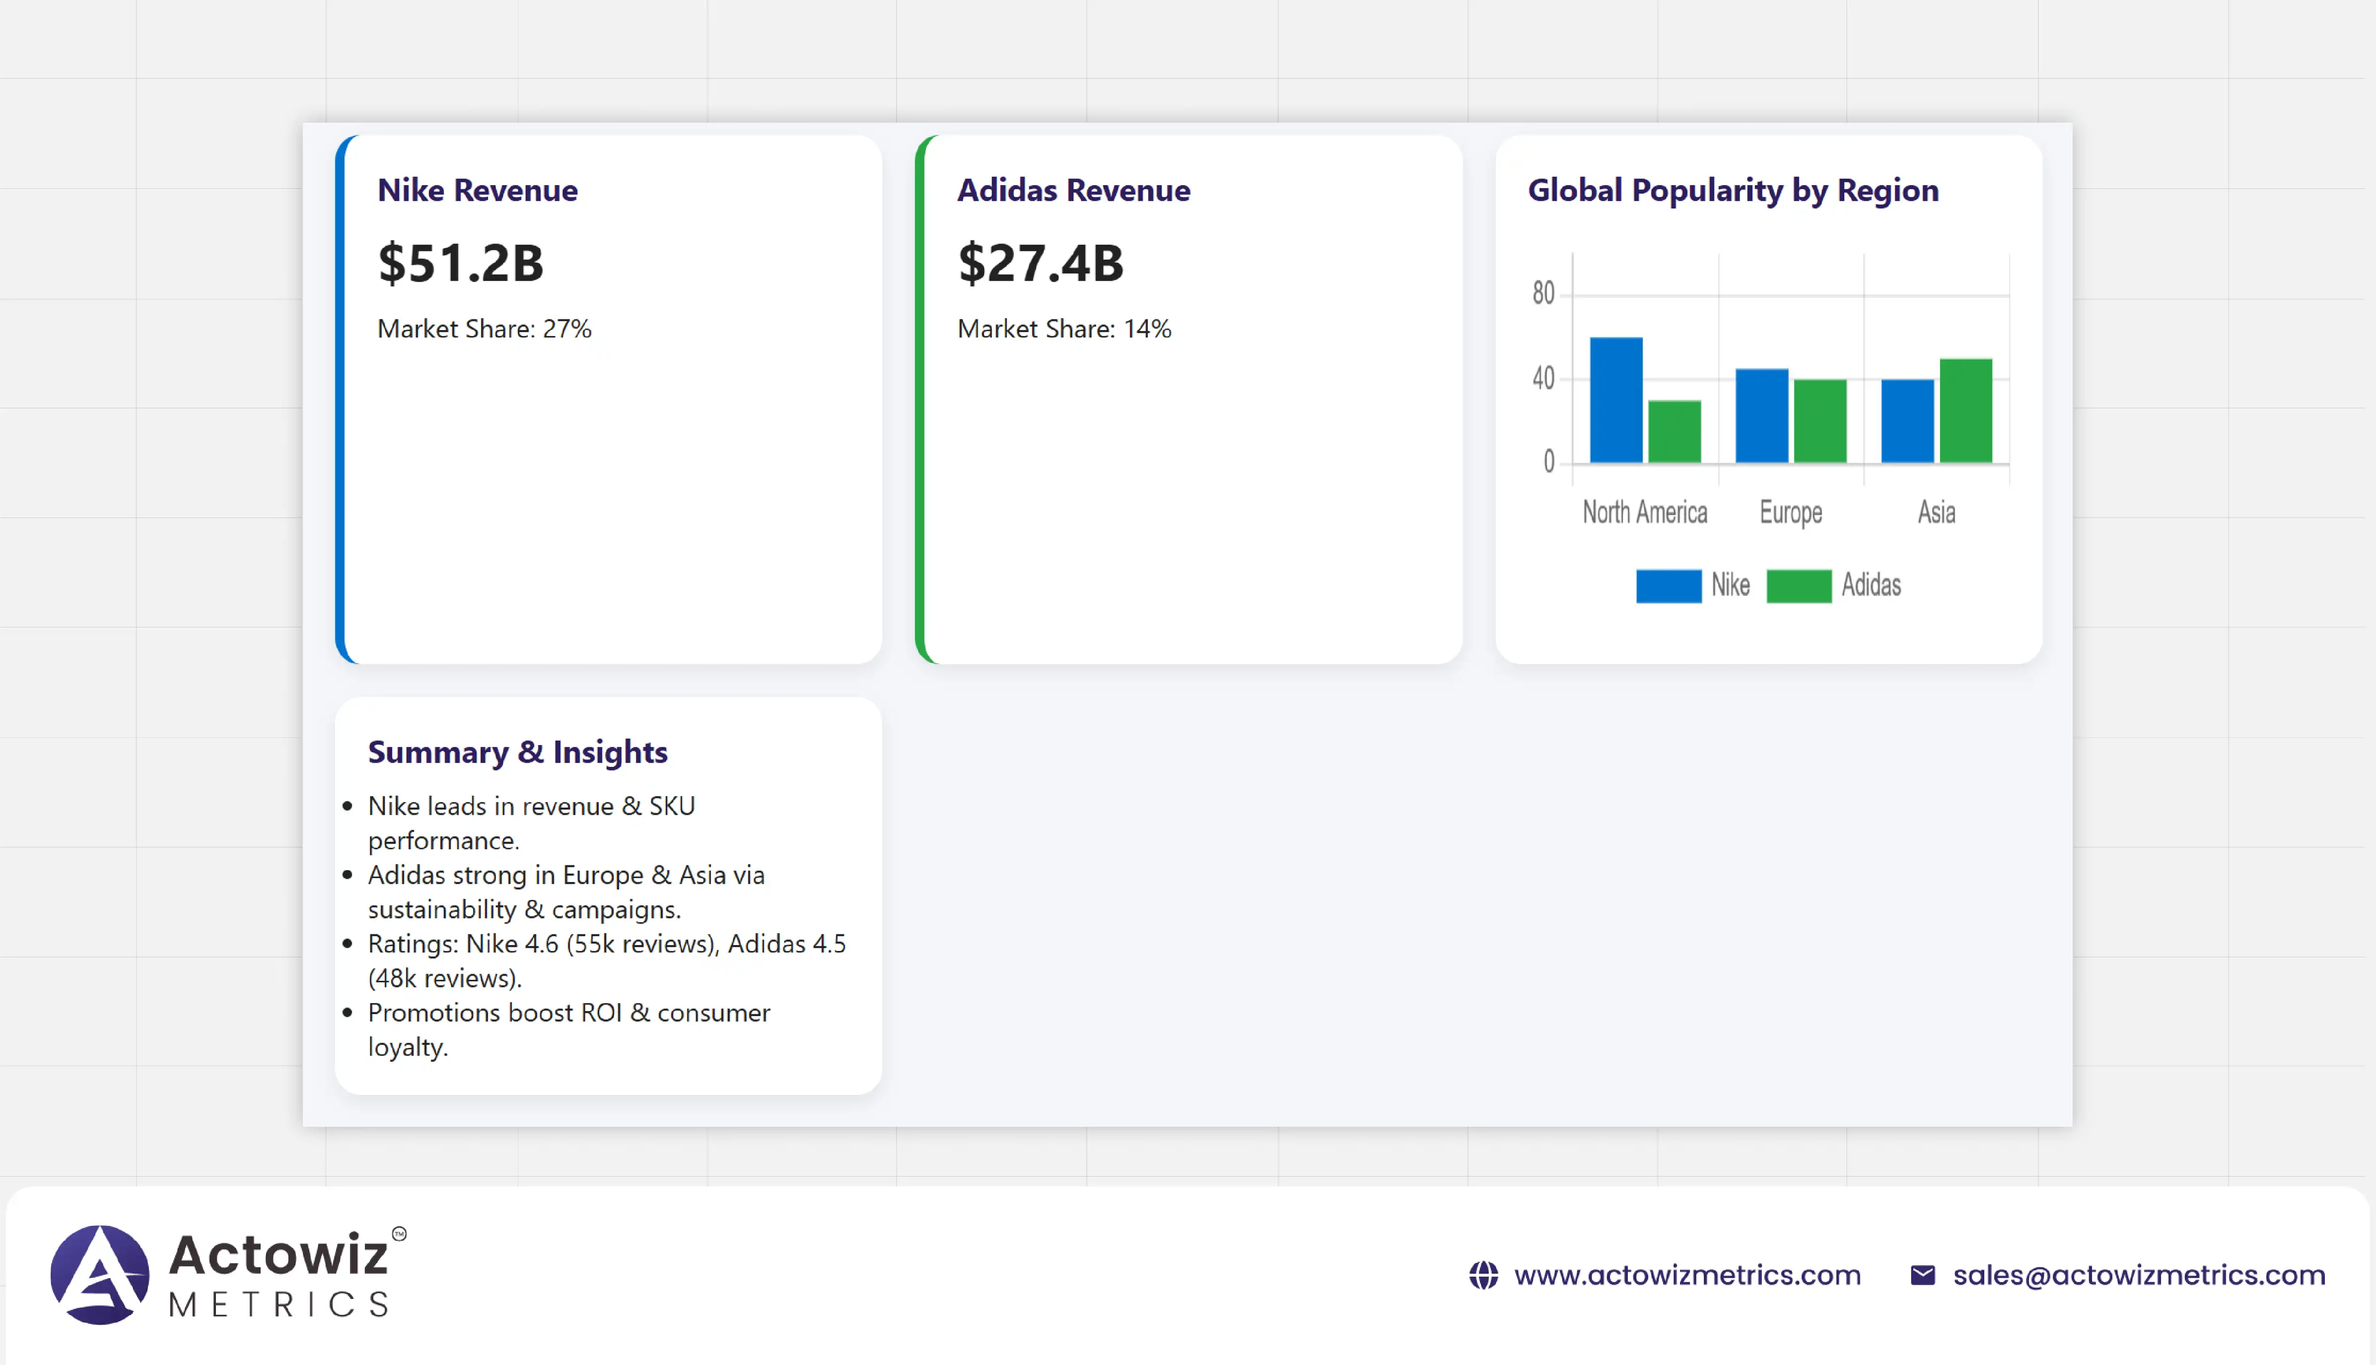
Task: Toggle the Adidas legend item in chart
Action: (1871, 585)
